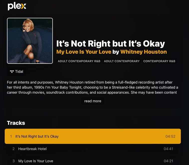Screen dimensions: 189x165
Task: Open the Whitney Houston artist link
Action: (144, 52)
